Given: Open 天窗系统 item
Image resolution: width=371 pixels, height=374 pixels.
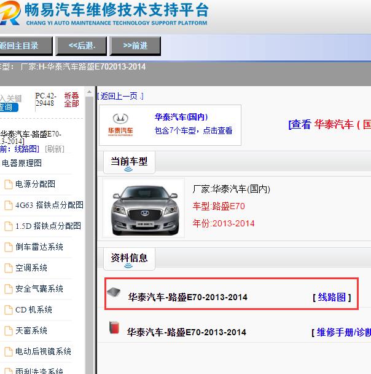Looking at the screenshot, I should click(x=31, y=331).
